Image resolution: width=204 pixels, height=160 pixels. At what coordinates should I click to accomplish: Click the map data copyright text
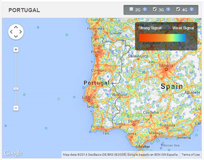[x=120, y=155]
